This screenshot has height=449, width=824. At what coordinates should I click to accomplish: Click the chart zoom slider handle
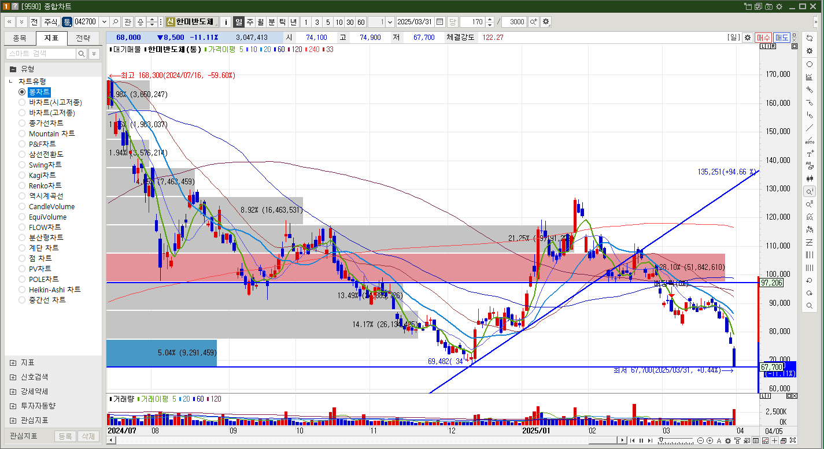661,440
